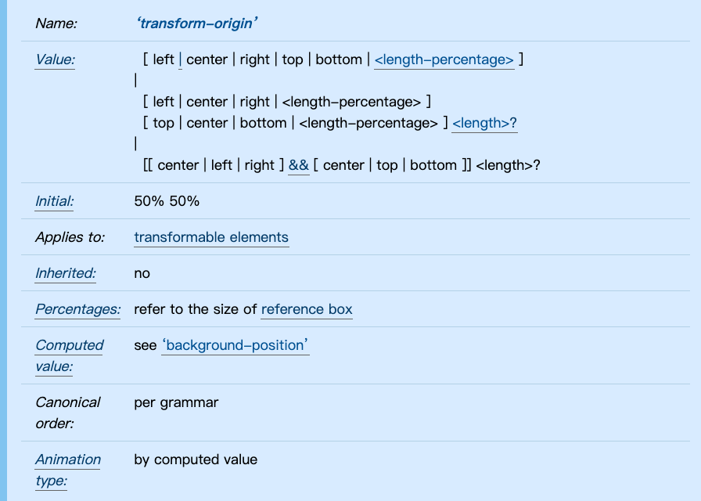701x501 pixels.
Task: Click the "Applies to:" label
Action: 70,237
